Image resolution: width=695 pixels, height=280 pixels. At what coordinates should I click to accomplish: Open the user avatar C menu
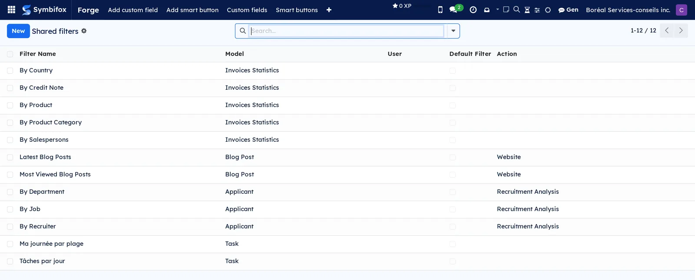coord(681,10)
